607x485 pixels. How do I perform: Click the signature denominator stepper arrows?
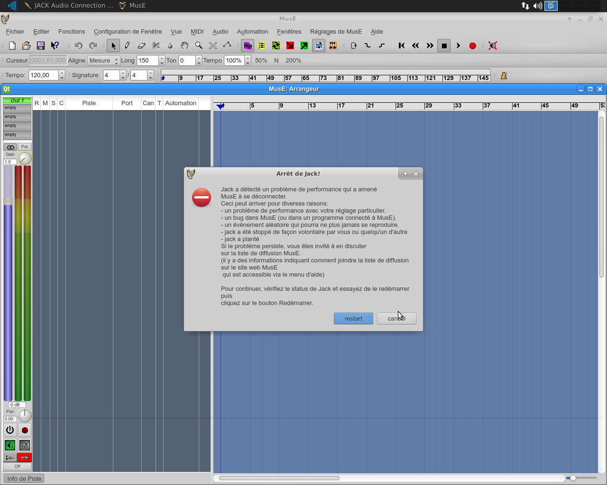(x=151, y=75)
